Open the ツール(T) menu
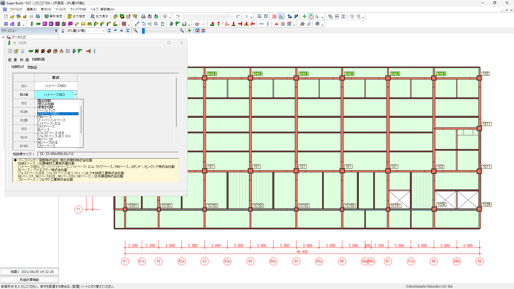The height and width of the screenshot is (289, 514). (x=60, y=9)
